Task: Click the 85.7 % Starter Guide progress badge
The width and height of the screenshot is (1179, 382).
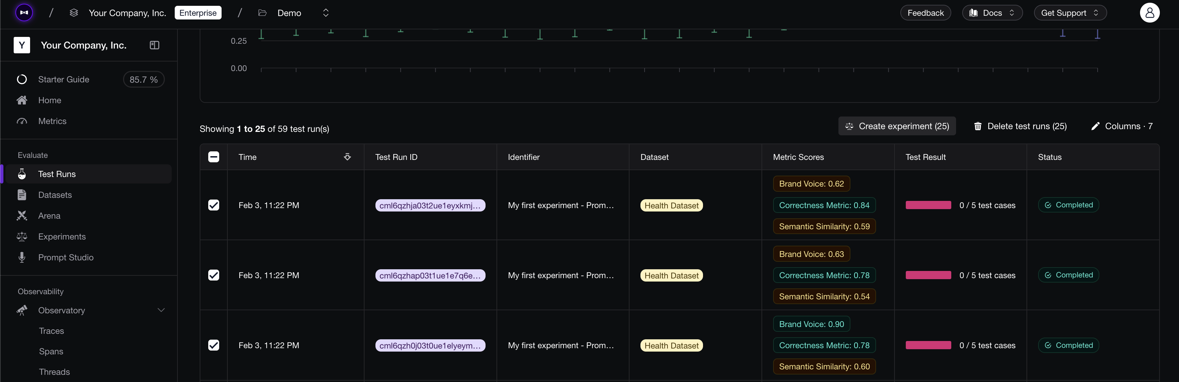Action: [144, 80]
